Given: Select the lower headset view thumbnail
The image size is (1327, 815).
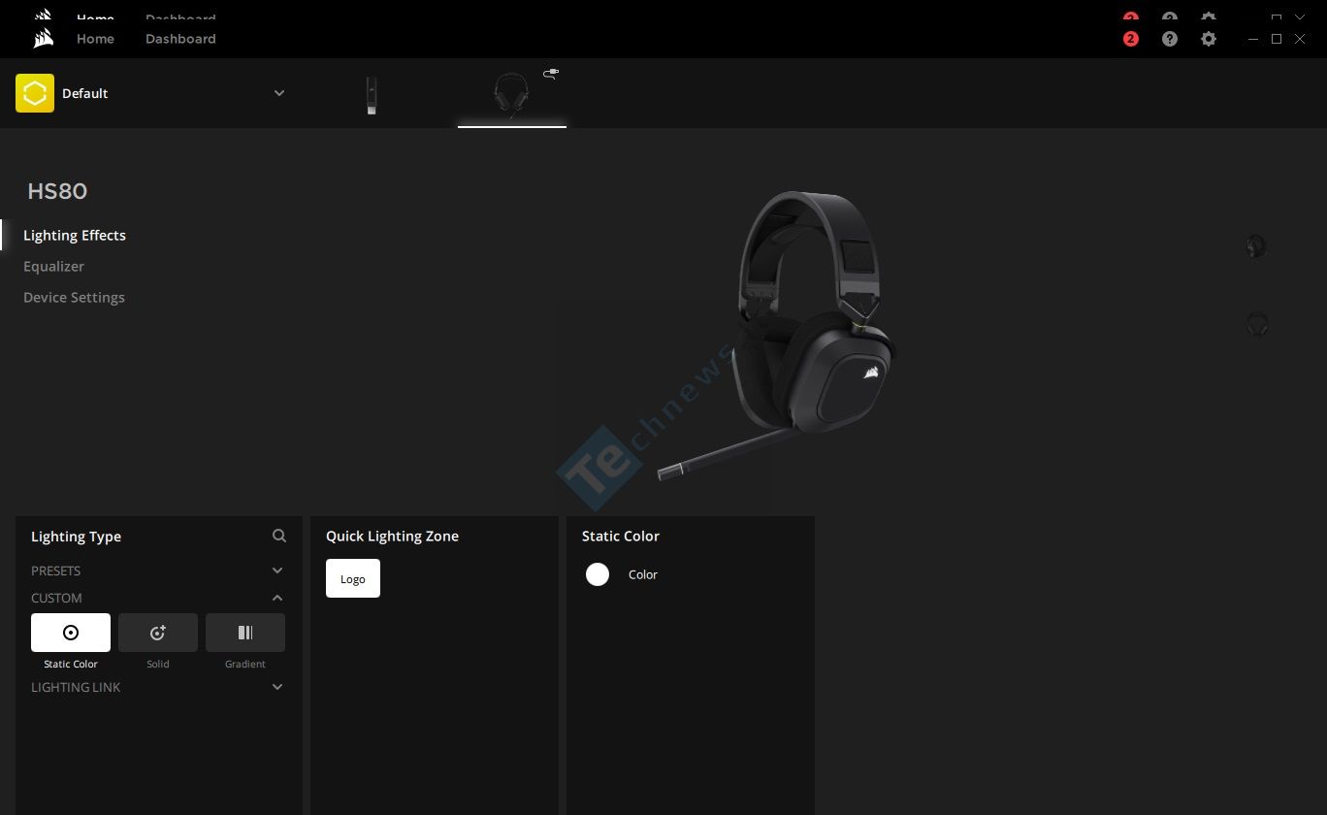Looking at the screenshot, I should tap(1257, 324).
